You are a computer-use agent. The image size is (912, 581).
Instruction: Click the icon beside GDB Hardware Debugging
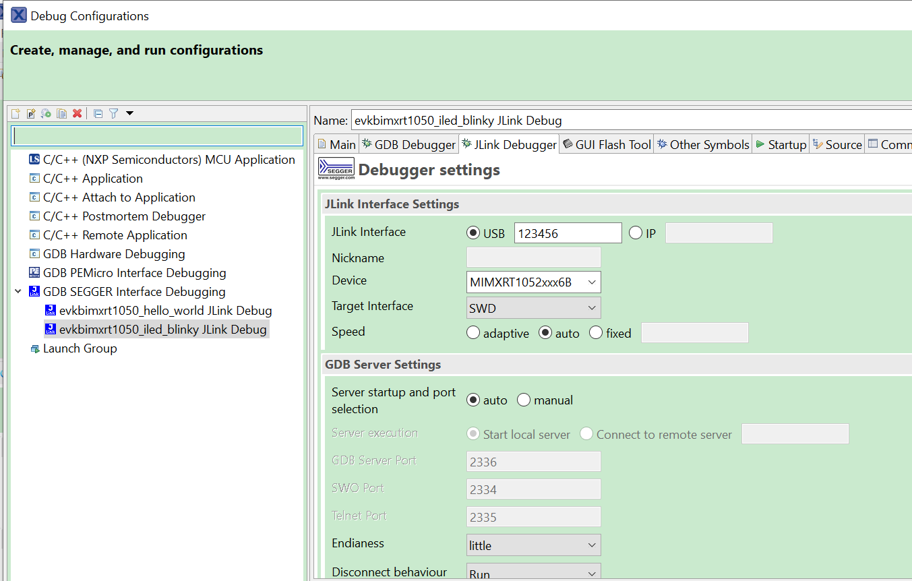coord(34,254)
